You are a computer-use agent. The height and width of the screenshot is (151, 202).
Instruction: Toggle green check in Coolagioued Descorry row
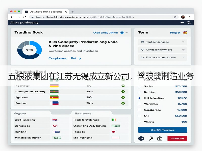(123, 92)
